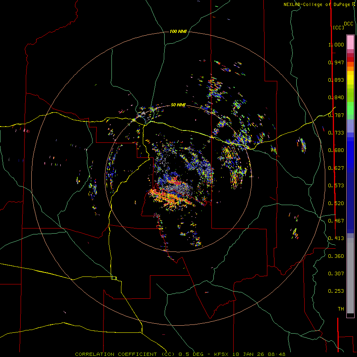Viewport: 357px width, 357px height.
Task: Select the 0.893 color scale value
Action: pyautogui.click(x=336, y=80)
